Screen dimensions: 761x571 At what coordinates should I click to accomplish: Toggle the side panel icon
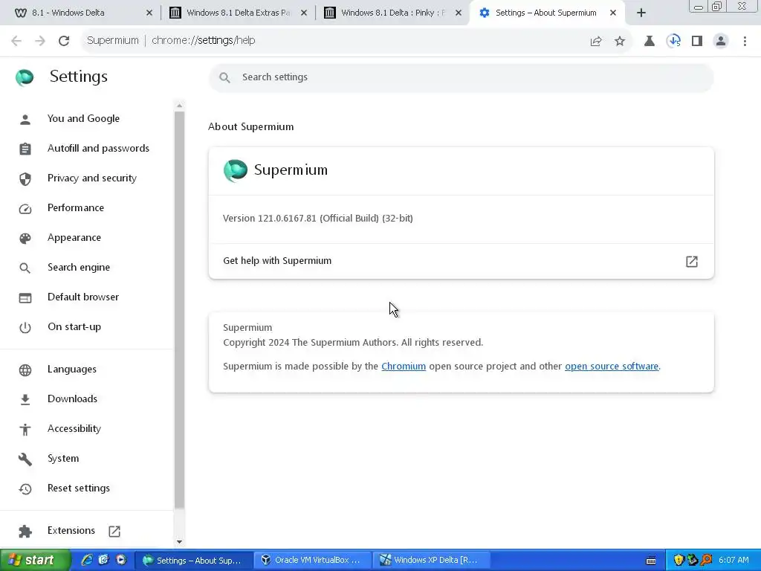pos(697,42)
